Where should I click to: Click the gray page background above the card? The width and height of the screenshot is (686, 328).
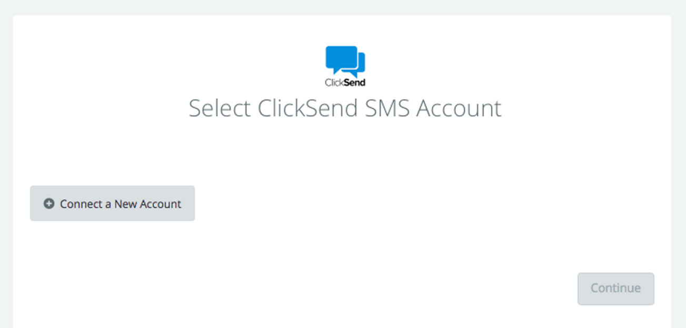(343, 7)
